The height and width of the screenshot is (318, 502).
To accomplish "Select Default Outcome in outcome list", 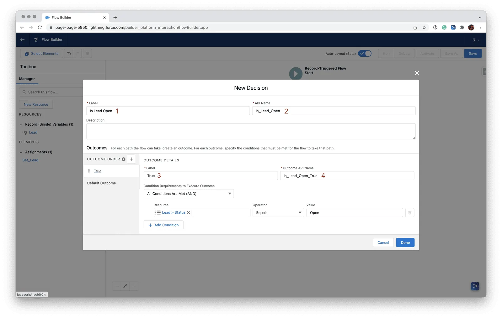I will point(101,183).
